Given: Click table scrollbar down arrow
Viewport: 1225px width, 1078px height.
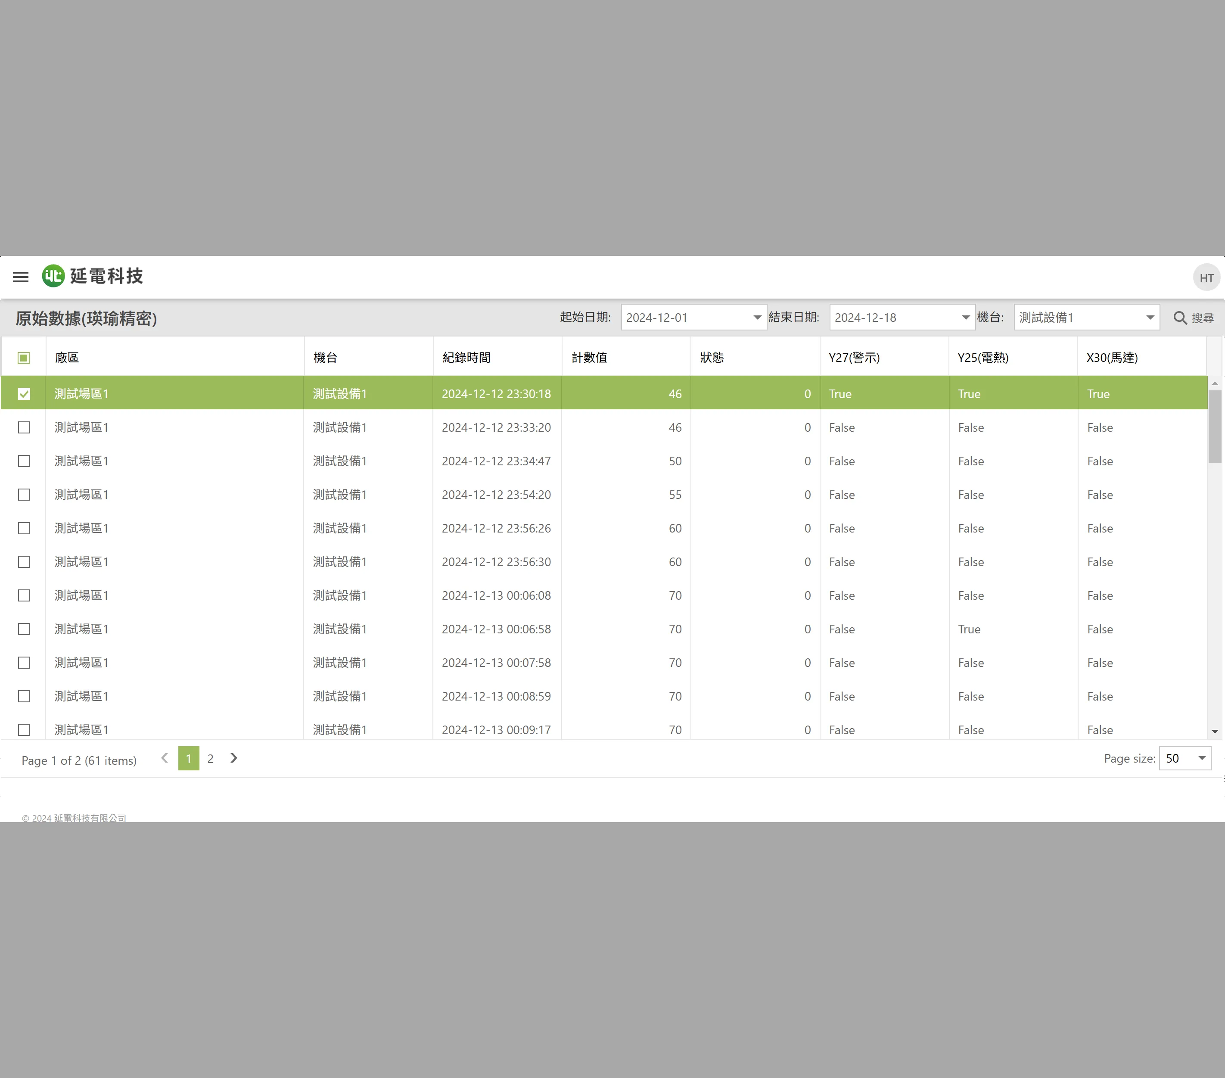Looking at the screenshot, I should point(1215,732).
